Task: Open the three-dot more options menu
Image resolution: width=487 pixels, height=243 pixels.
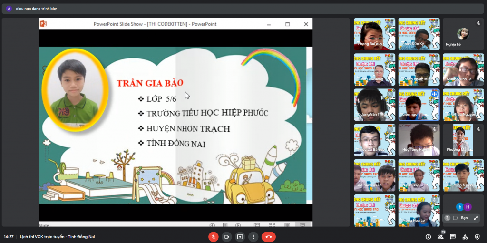Action: pyautogui.click(x=253, y=237)
